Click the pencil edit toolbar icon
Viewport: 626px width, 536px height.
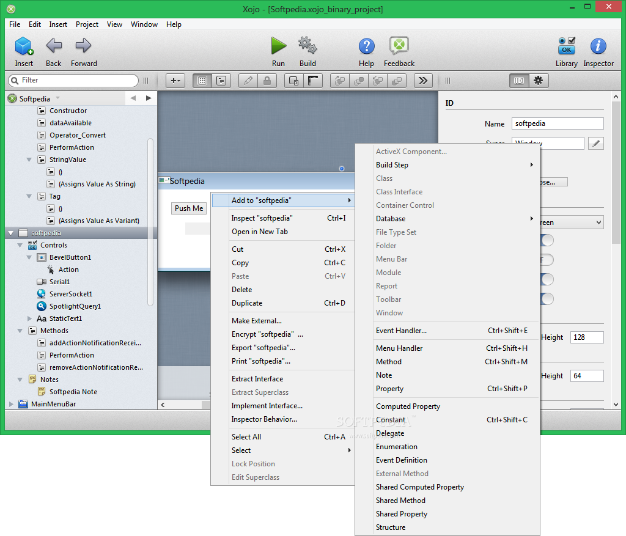[248, 81]
